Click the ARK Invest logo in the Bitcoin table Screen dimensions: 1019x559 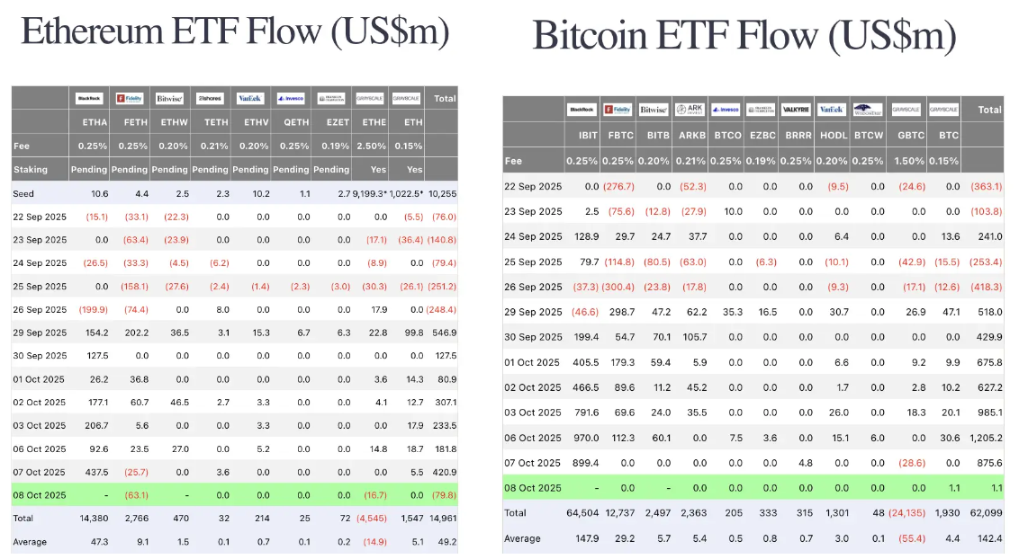pyautogui.click(x=691, y=110)
